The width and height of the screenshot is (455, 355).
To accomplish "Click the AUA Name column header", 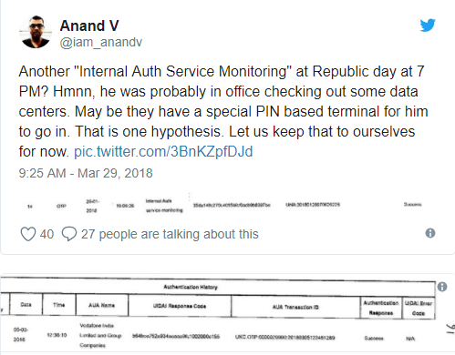I will (x=101, y=305).
